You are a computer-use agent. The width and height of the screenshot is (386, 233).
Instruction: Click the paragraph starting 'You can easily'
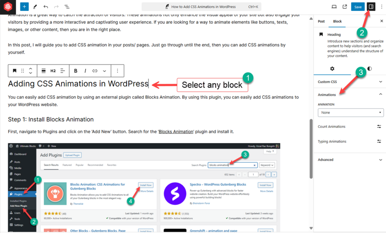click(153, 101)
